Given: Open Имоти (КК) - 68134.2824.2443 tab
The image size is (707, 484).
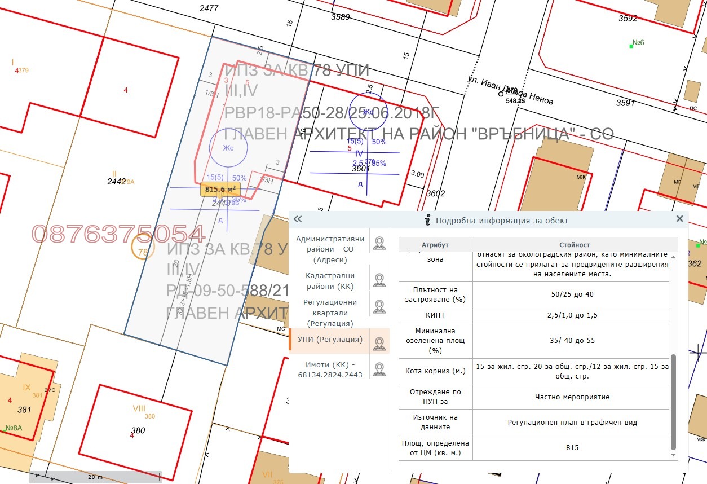Looking at the screenshot, I should pyautogui.click(x=330, y=369).
